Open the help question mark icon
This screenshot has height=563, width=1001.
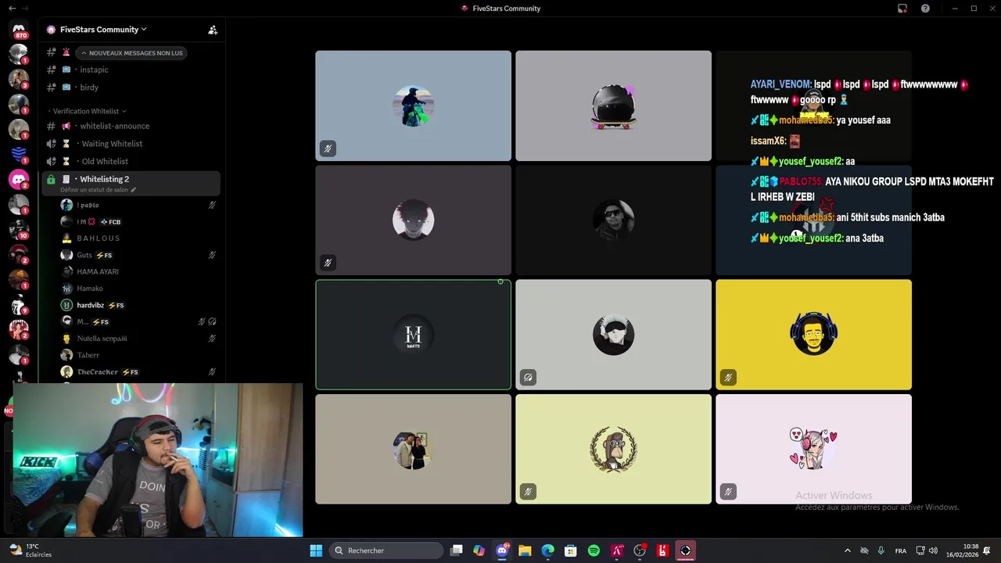tap(925, 9)
